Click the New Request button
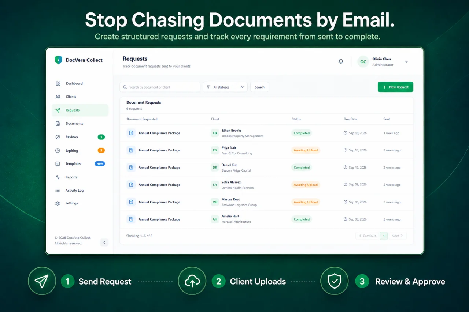 tap(395, 87)
